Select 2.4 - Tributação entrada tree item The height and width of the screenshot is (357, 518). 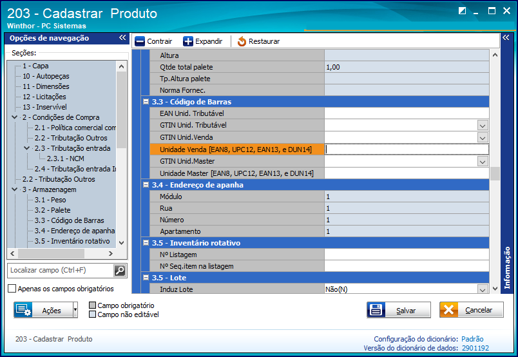point(75,169)
